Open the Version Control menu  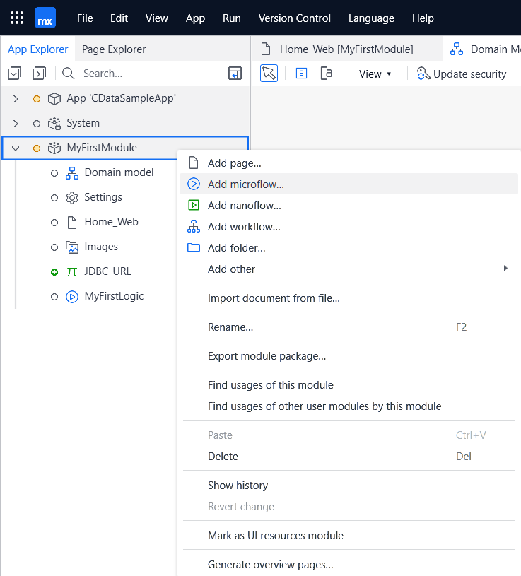pos(294,18)
